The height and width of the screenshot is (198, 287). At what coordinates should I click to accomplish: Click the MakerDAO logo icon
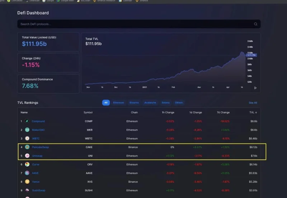pos(27,130)
